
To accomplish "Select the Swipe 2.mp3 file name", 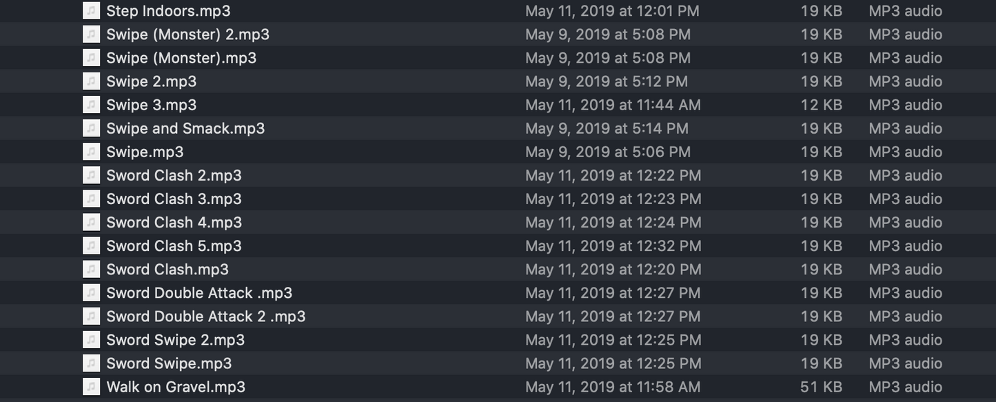I will pyautogui.click(x=151, y=81).
